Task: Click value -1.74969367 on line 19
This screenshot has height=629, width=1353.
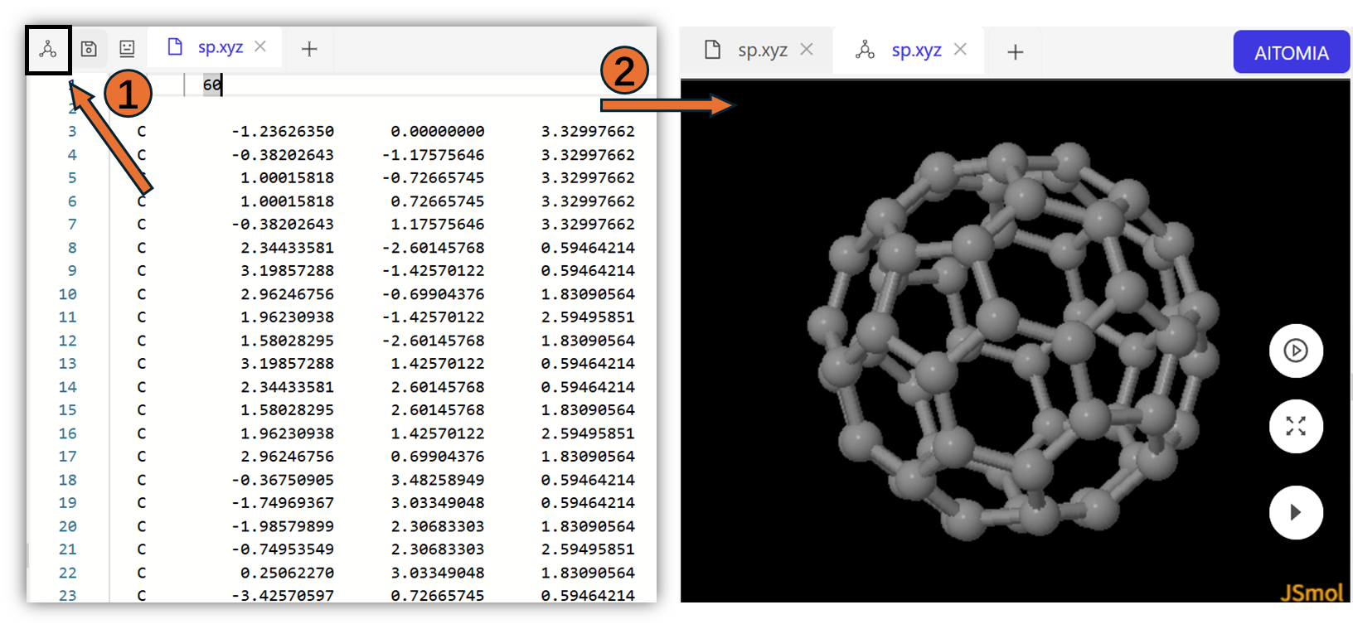Action: point(283,502)
